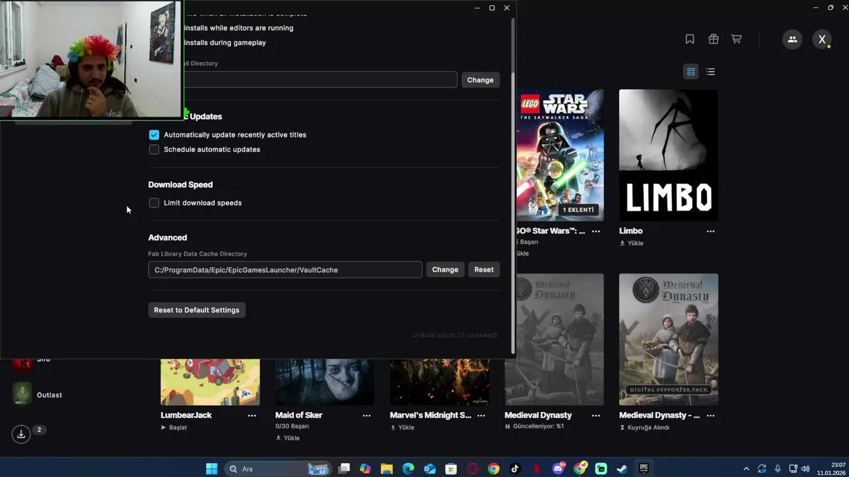Click Reset to Default Settings
Viewport: 849px width, 477px height.
[x=196, y=310]
